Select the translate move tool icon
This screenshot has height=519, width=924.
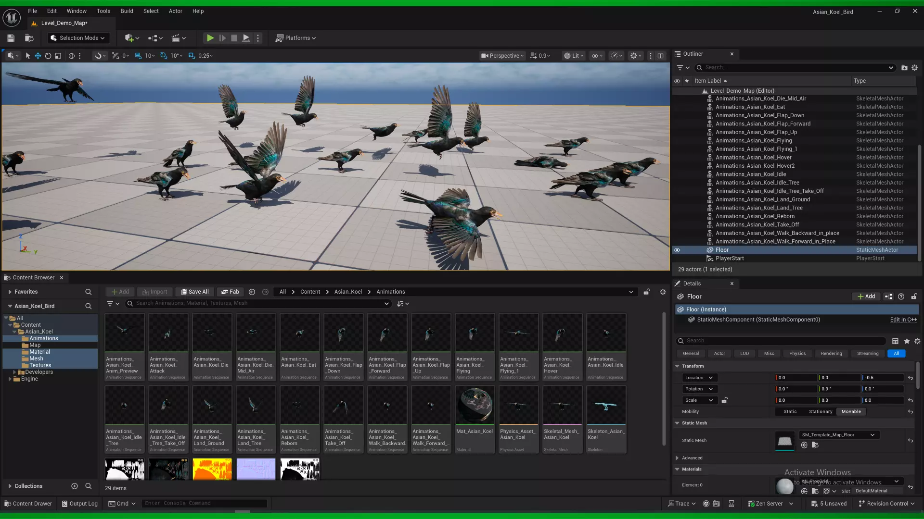pos(38,56)
